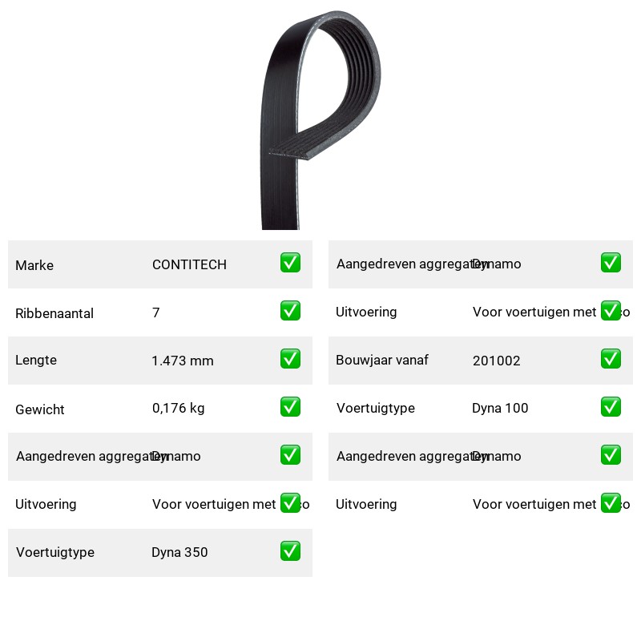The width and height of the screenshot is (641, 641).
Task: Click checkmark in left Aangedreven aggregaten Dynamo row
Action: tap(290, 455)
